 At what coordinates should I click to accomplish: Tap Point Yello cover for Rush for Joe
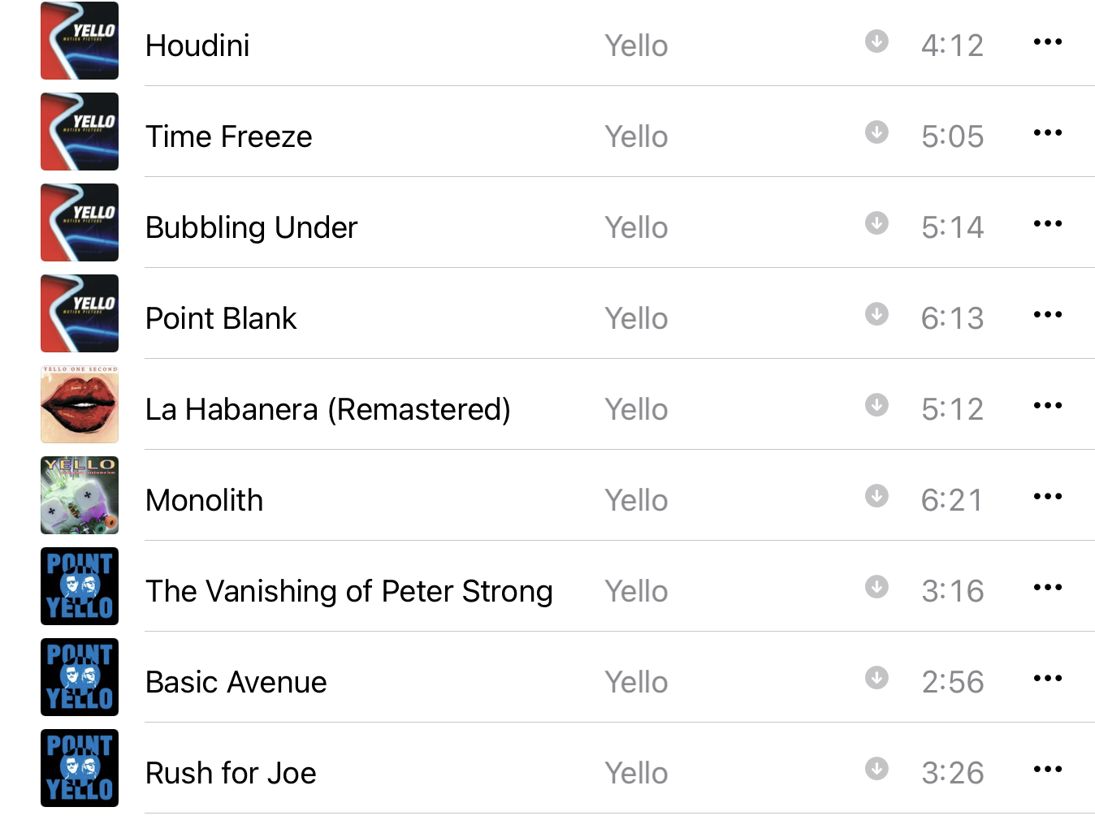(x=80, y=768)
